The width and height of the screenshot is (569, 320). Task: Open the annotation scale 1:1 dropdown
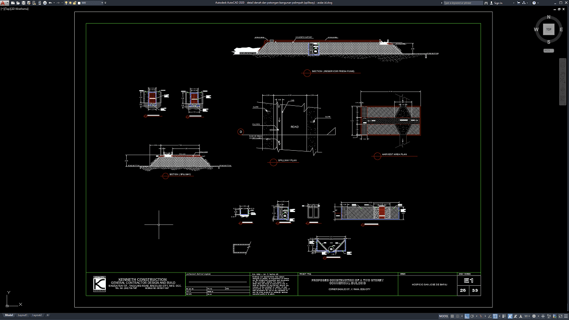click(x=527, y=316)
